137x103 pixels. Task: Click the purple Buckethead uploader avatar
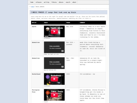click(47, 77)
